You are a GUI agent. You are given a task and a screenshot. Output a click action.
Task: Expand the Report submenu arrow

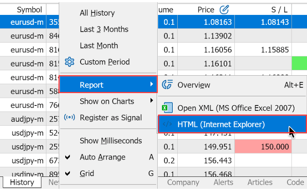click(x=152, y=84)
